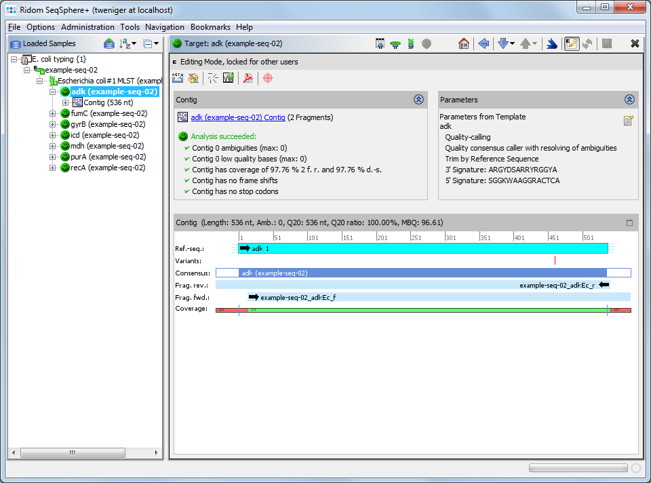Click the red target icon in contig toolbar
651x483 pixels.
click(268, 78)
